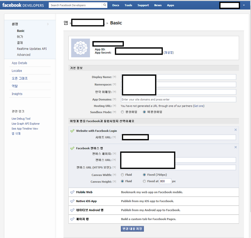This screenshot has height=238, width=251.
Task: Open Support in top navigation
Action: [143, 5]
